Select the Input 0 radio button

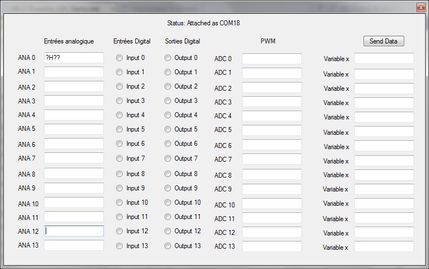pos(119,58)
